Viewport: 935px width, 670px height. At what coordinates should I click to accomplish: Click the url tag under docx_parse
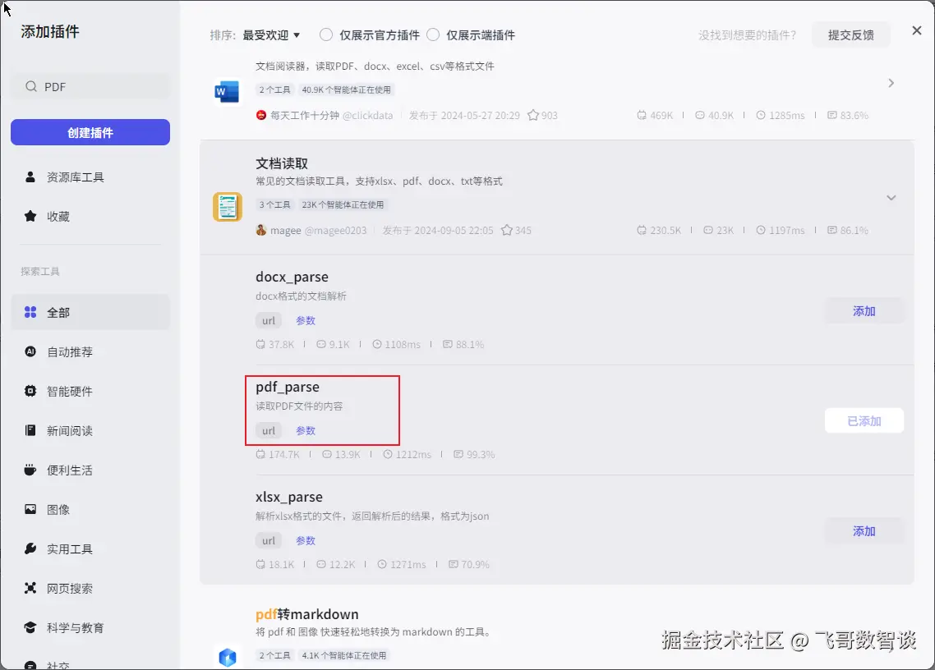269,321
